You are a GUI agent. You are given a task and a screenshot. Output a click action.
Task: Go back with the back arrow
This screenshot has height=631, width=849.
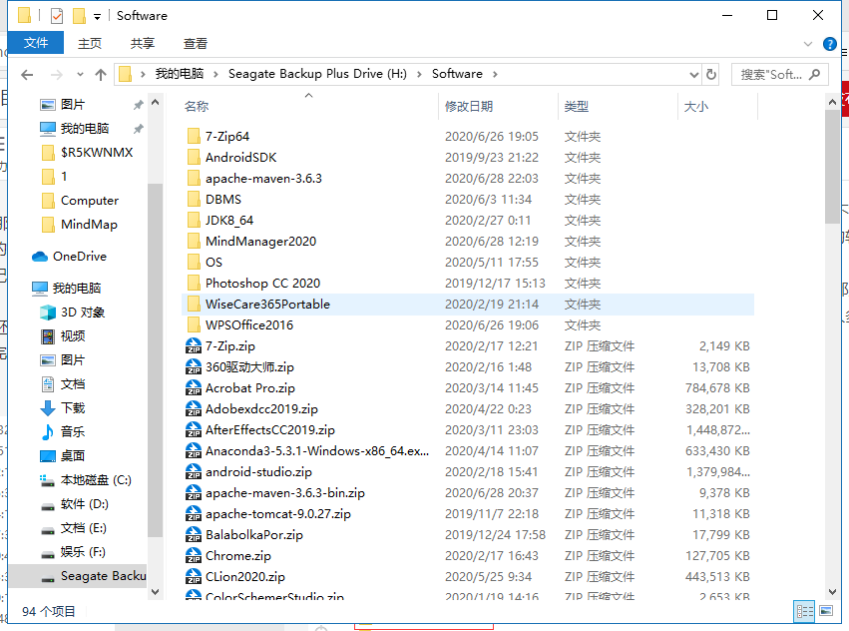click(27, 74)
